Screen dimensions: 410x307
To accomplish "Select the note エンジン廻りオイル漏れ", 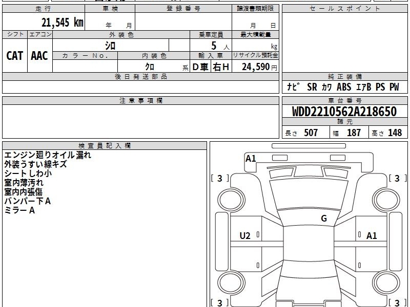I will (x=48, y=155).
